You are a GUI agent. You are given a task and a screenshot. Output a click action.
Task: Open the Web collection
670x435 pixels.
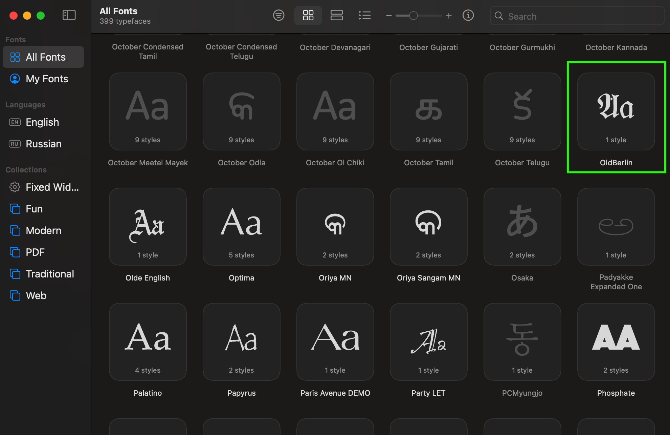(x=36, y=295)
